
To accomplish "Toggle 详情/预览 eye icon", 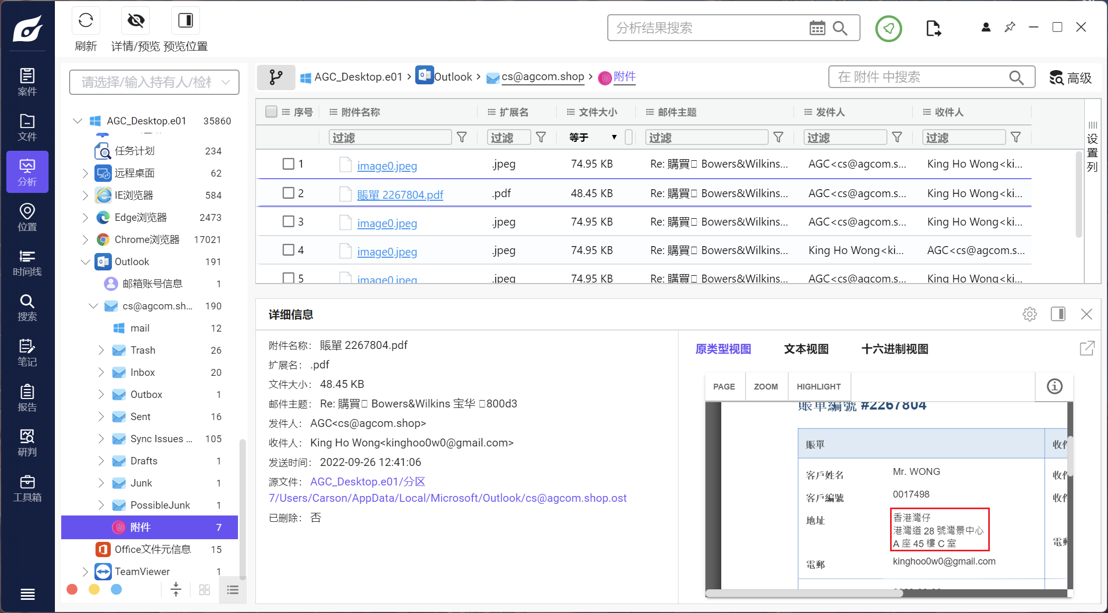I will (136, 21).
